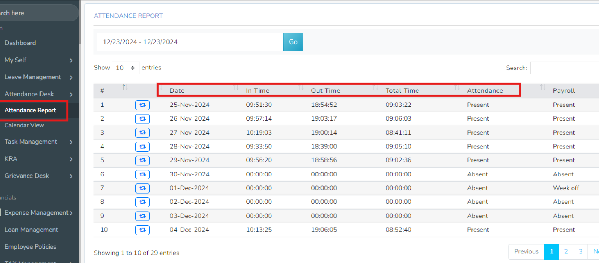Go to pagination page 3

(x=580, y=251)
